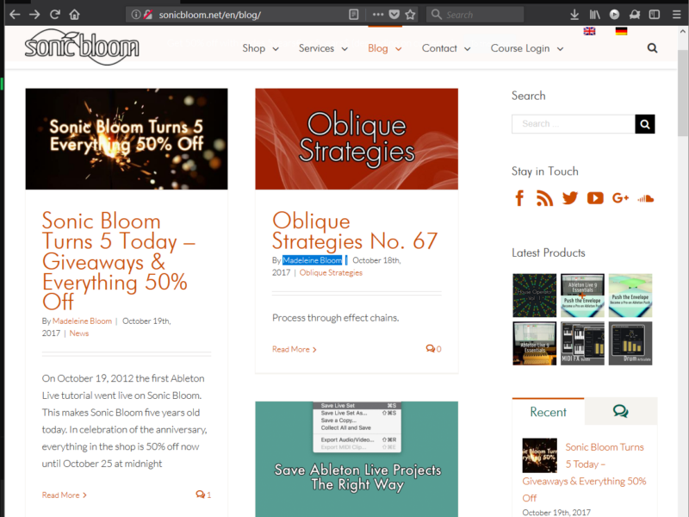Image resolution: width=689 pixels, height=517 pixels.
Task: Visit the YouTube channel icon
Action: click(x=595, y=198)
